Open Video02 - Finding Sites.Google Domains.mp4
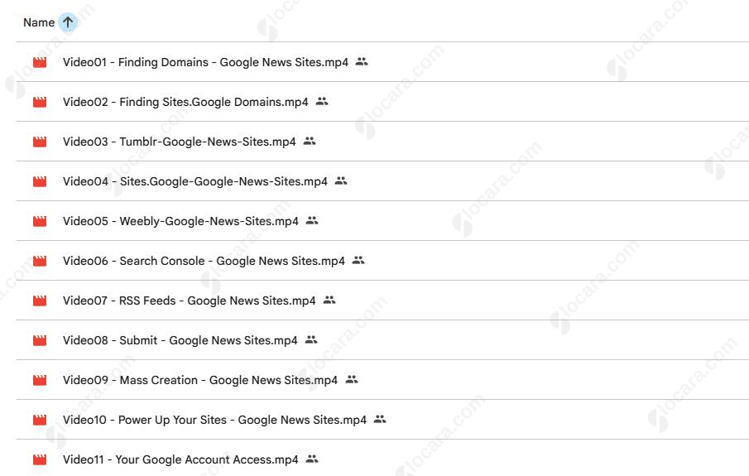 click(x=185, y=102)
